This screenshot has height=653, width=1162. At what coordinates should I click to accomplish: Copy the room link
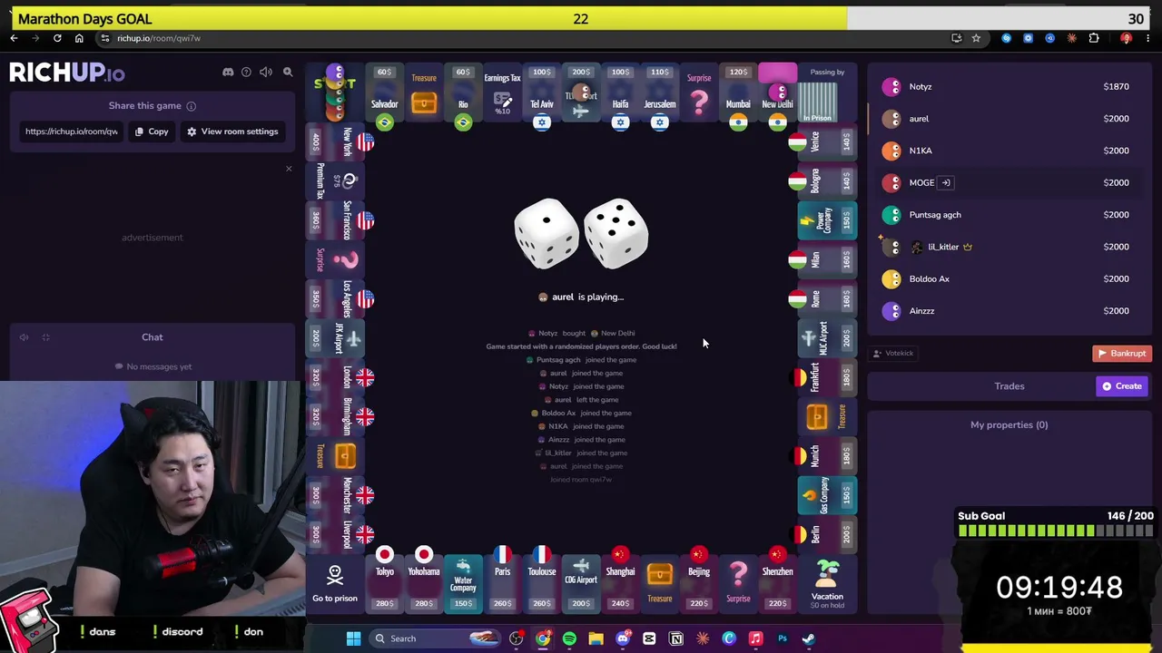pyautogui.click(x=152, y=132)
